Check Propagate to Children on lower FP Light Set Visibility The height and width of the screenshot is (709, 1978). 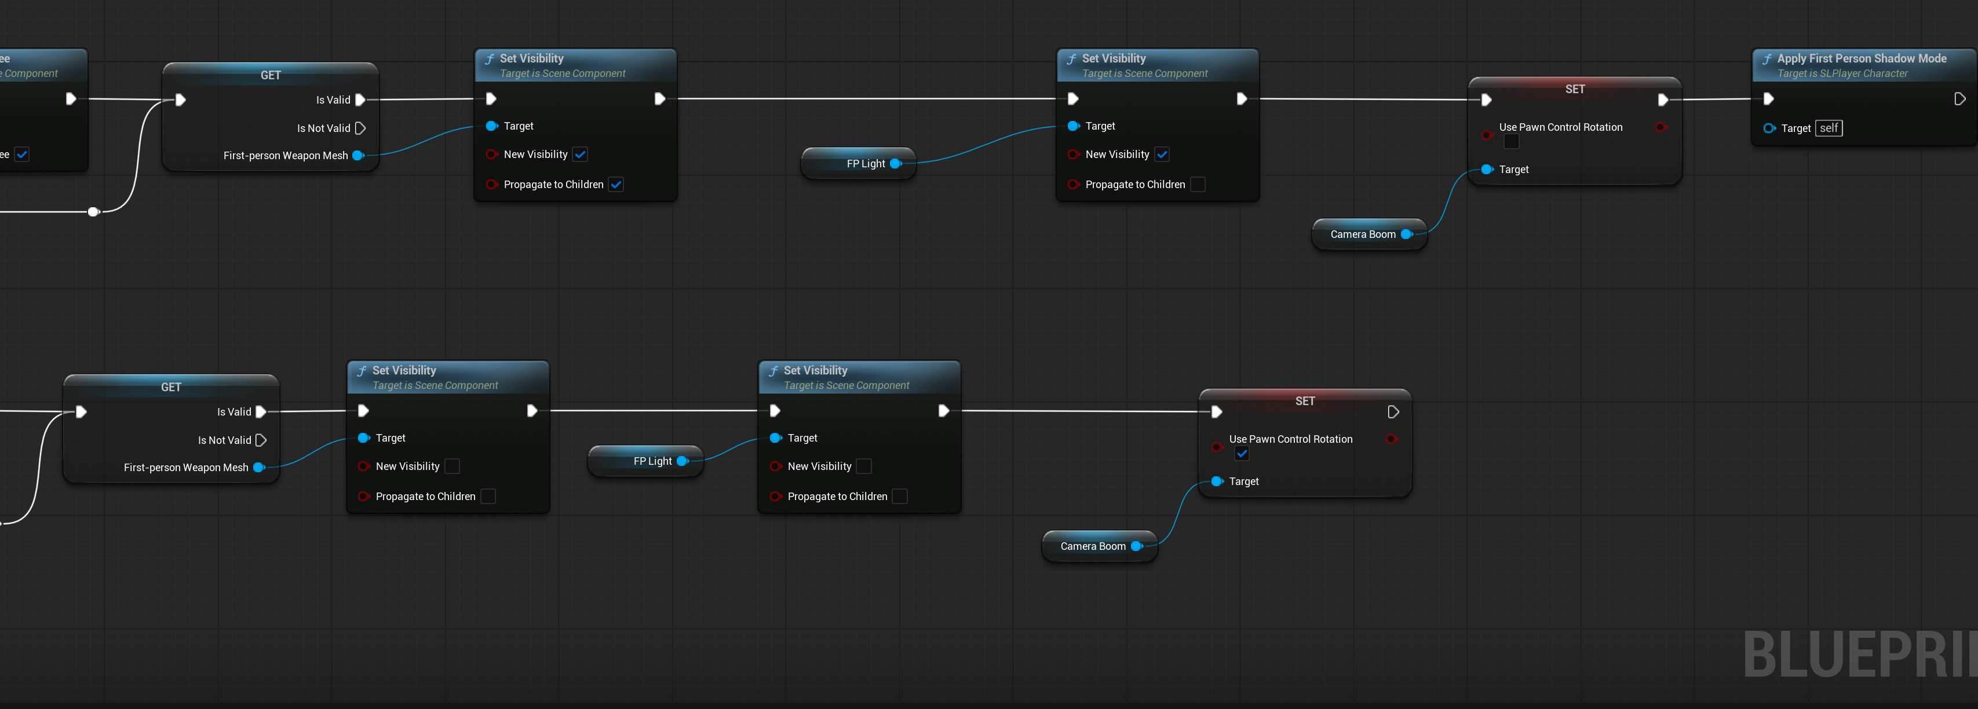coord(900,497)
